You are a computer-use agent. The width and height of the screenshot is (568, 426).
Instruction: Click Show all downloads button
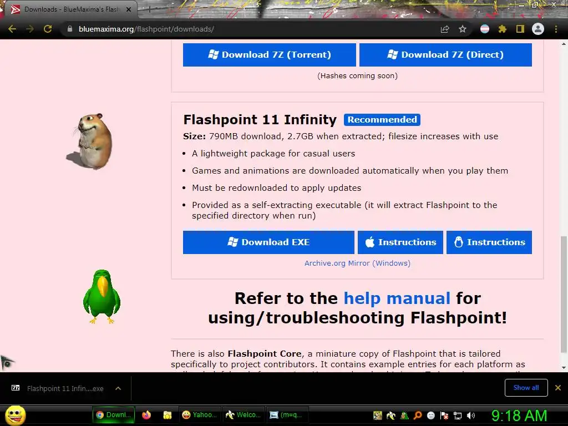[x=526, y=388]
